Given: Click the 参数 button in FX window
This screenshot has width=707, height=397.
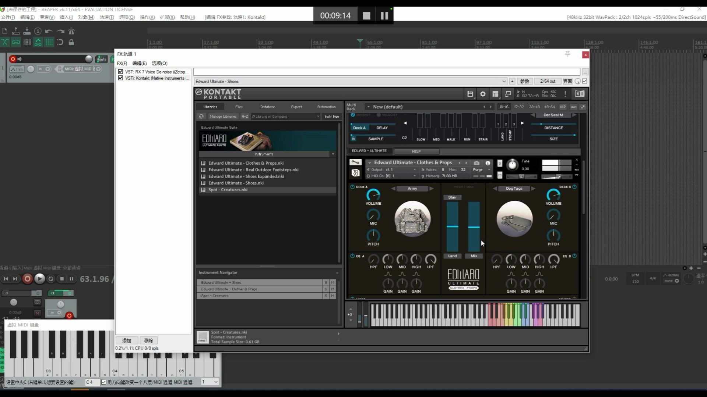Looking at the screenshot, I should (x=524, y=81).
